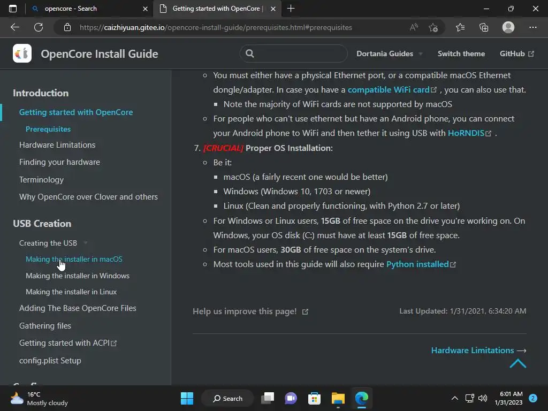Click the browser address bar URL

click(x=216, y=27)
